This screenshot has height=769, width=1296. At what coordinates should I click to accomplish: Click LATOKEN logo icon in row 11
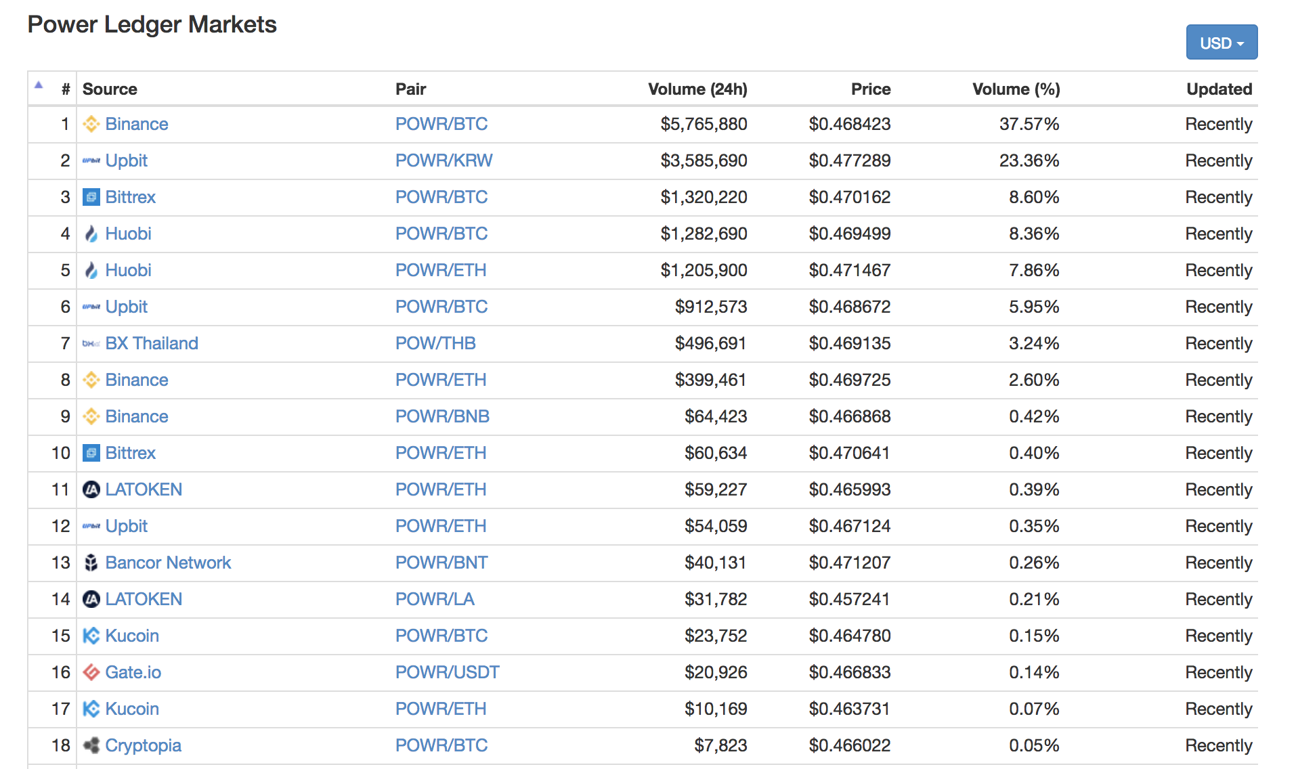[91, 489]
